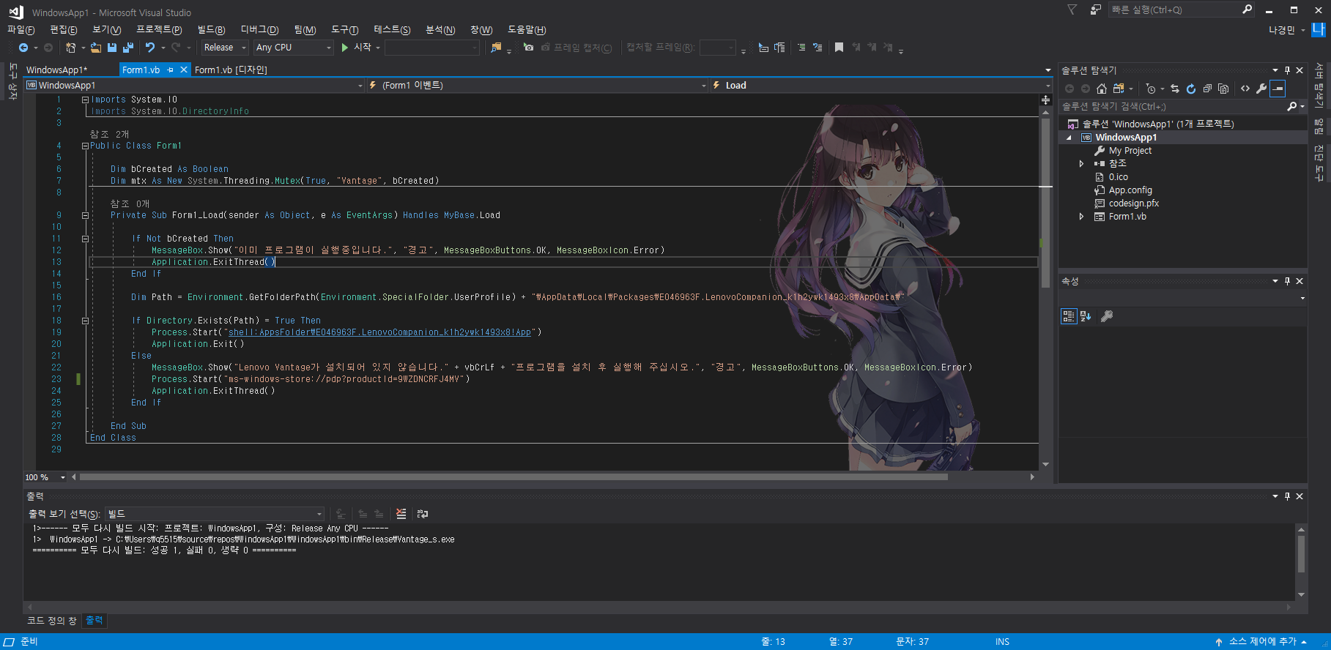Open the Release configuration dropdown
This screenshot has width=1331, height=650.
click(225, 48)
